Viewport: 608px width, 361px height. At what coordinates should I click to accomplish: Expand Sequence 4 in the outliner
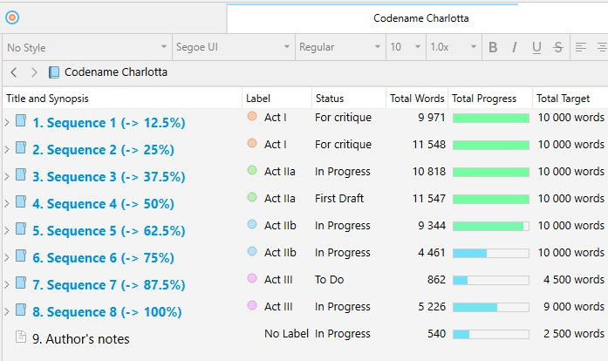[7, 204]
